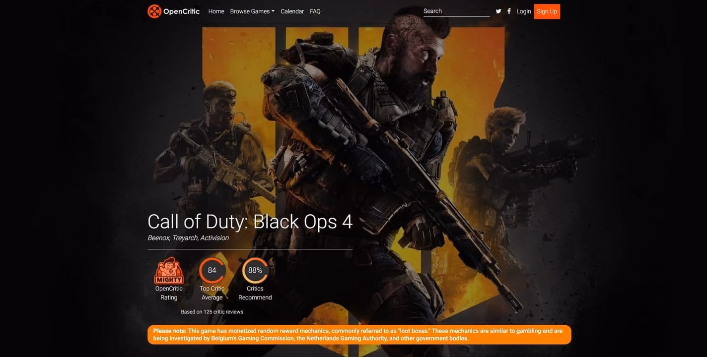Viewport: 707px width, 357px height.
Task: Open the OpenCritic Twitter page icon
Action: click(x=498, y=11)
